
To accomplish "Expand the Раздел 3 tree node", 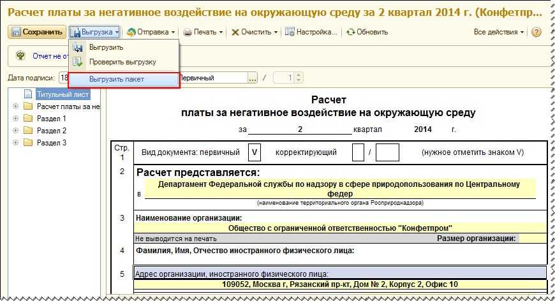I will click(x=15, y=143).
